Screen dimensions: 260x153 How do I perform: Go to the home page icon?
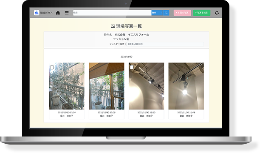coord(58,13)
